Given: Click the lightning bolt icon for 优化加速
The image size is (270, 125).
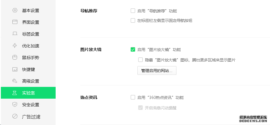Looking at the screenshot, I should point(15,46).
